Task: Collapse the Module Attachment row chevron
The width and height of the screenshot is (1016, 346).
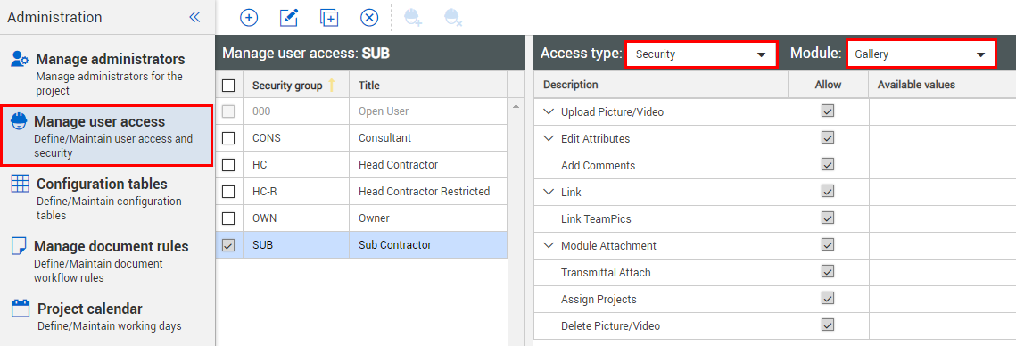Action: pyautogui.click(x=549, y=245)
